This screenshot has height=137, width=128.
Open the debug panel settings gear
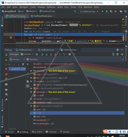[x=118, y=50]
